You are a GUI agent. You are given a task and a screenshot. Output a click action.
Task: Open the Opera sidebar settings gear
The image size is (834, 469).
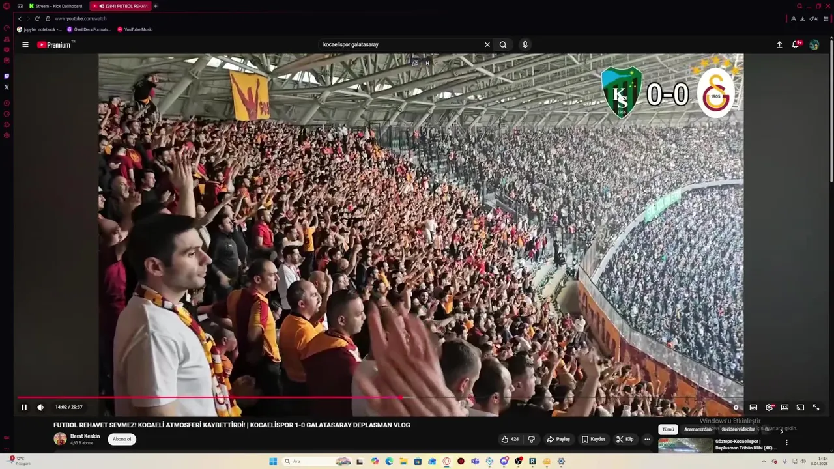coord(7,135)
